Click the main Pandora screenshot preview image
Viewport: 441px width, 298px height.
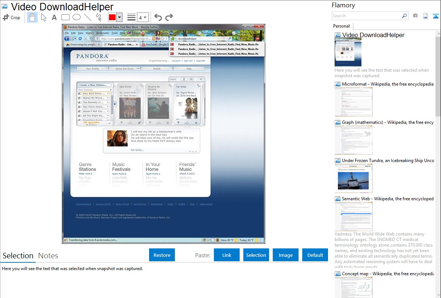point(163,134)
